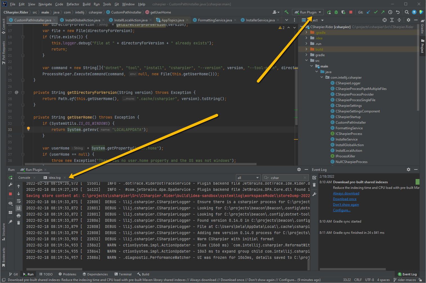Open the 'all' log level dropdown
This screenshot has width=426, height=283.
[248, 178]
